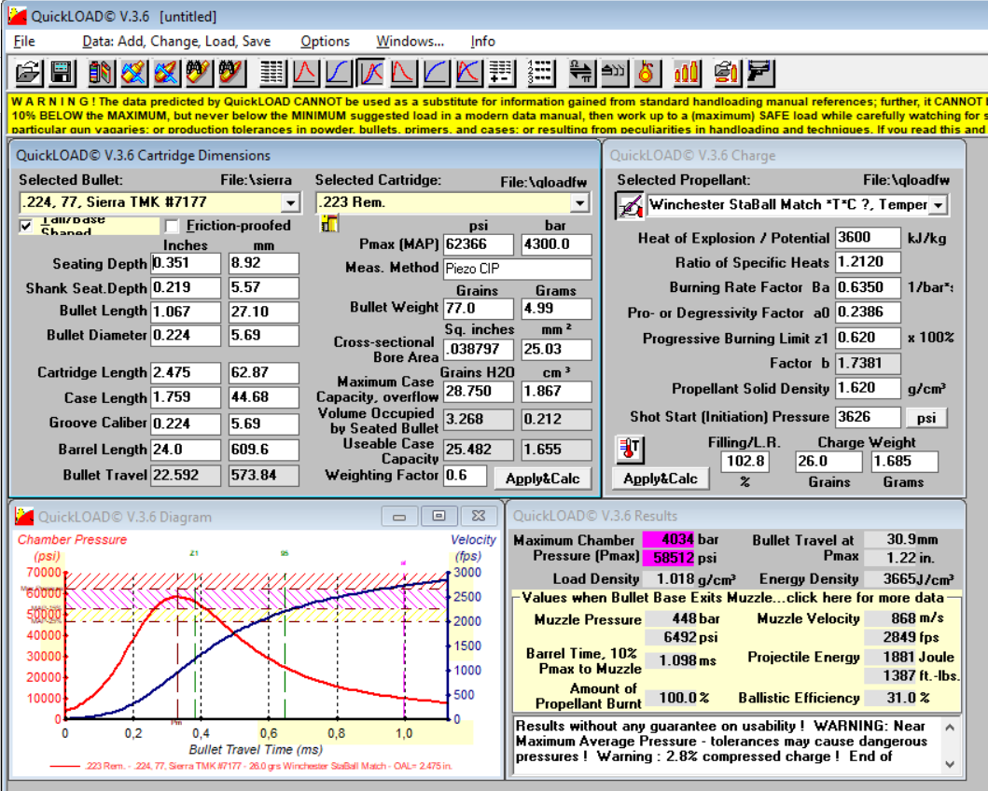Viewport: 988px width, 791px height.
Task: Click the table with plus-minus icon
Action: [x=502, y=73]
